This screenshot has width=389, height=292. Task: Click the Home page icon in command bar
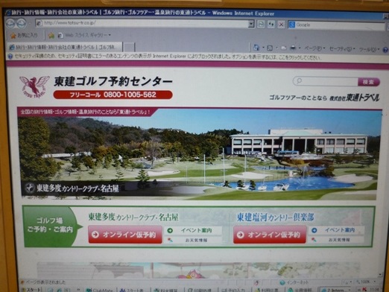(256, 48)
